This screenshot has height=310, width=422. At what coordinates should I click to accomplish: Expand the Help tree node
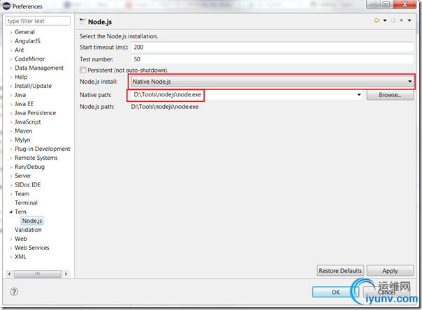click(x=11, y=77)
